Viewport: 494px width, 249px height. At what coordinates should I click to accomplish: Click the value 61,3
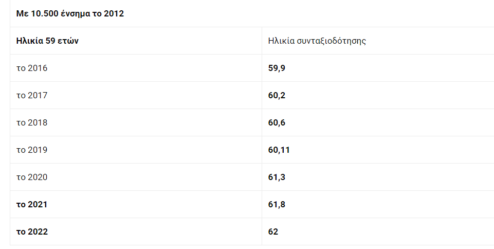[x=277, y=177]
